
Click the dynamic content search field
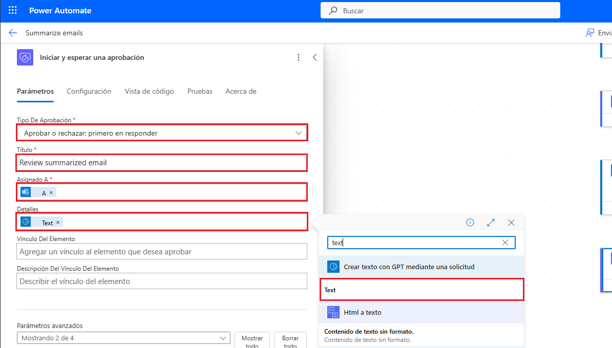coord(421,243)
